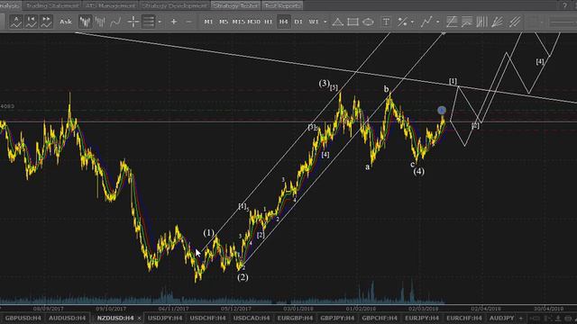Select the Fibonacci time zones tool
This screenshot has width=577, height=324.
[481, 22]
